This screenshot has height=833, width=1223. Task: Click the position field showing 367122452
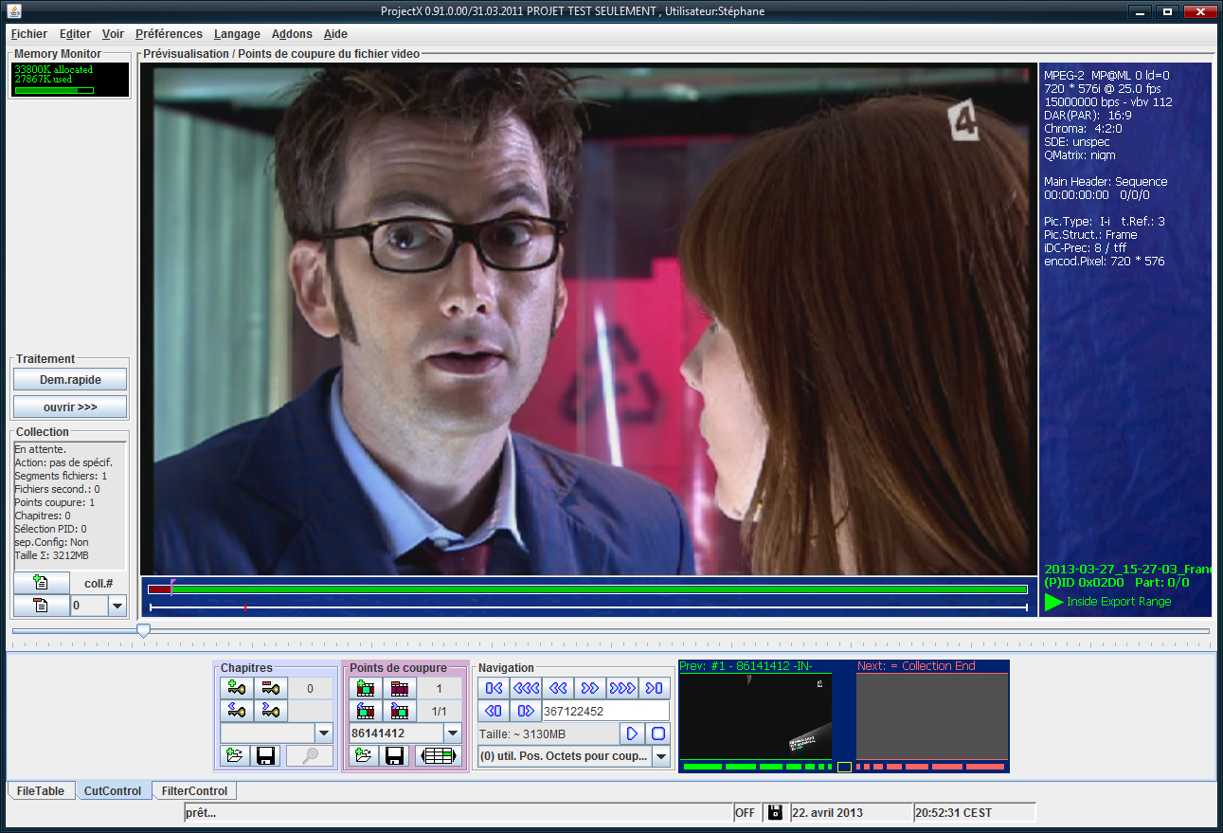point(605,711)
